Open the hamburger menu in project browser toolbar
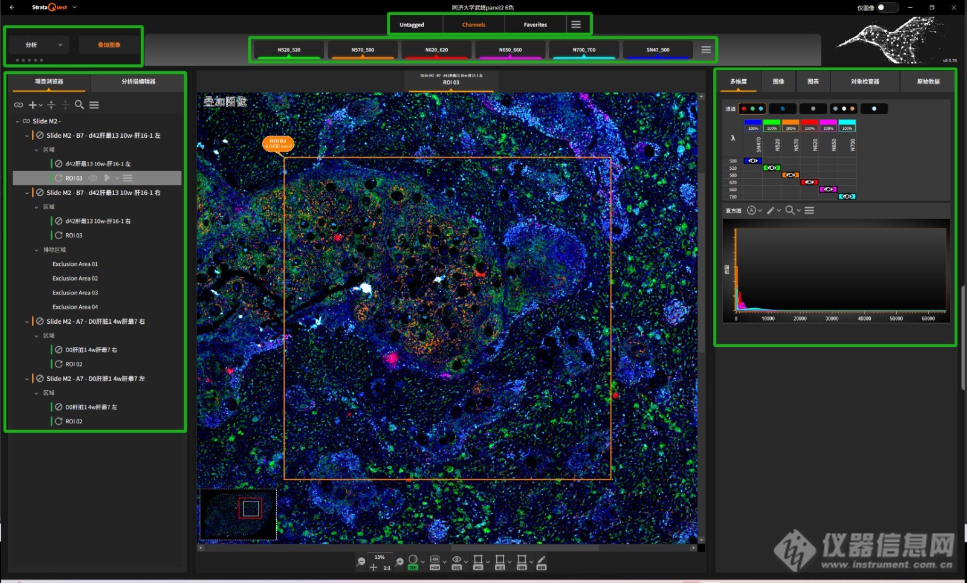967x583 pixels. [x=94, y=105]
